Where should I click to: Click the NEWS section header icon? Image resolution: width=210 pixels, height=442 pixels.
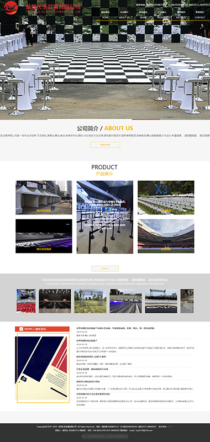[21, 329]
